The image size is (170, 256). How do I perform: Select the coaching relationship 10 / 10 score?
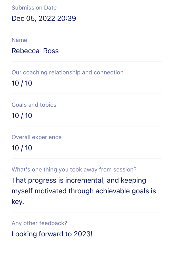coord(22,83)
